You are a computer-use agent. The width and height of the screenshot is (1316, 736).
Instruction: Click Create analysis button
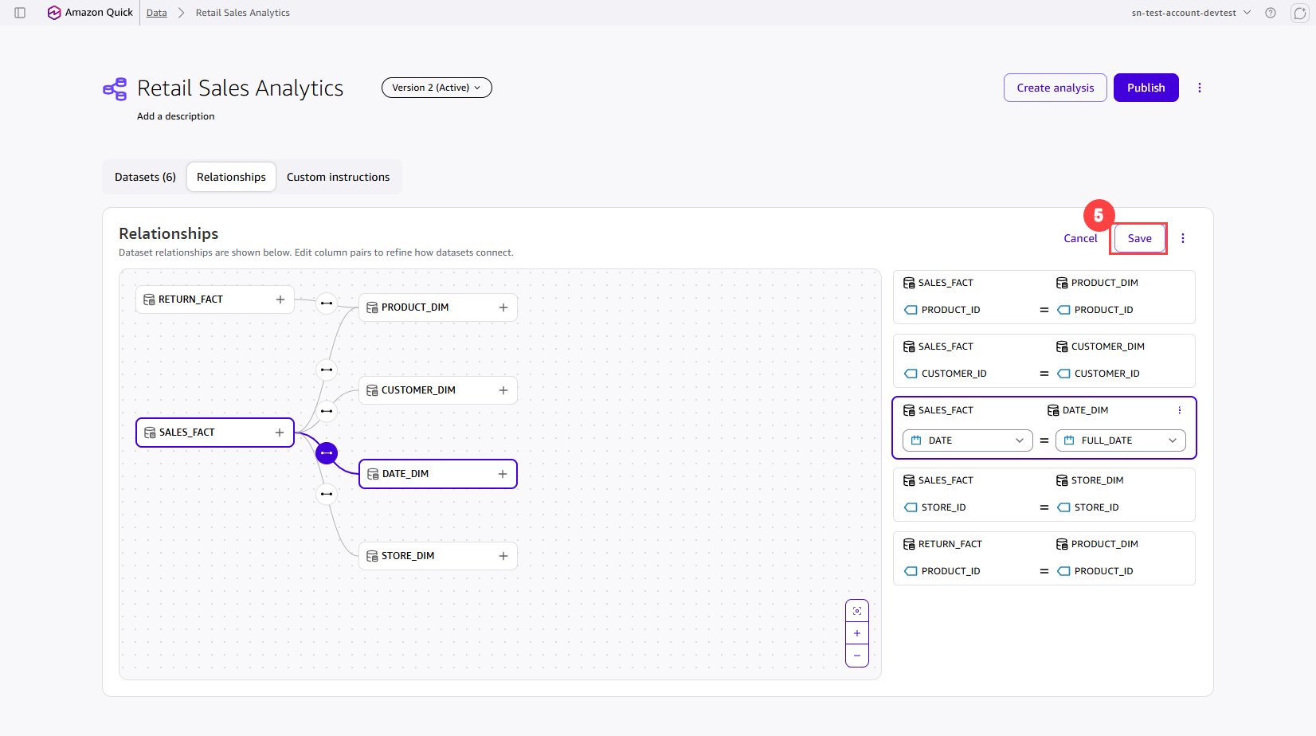tap(1055, 88)
